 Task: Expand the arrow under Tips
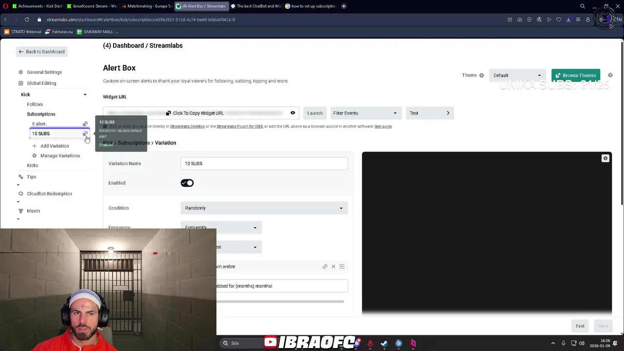(x=19, y=185)
